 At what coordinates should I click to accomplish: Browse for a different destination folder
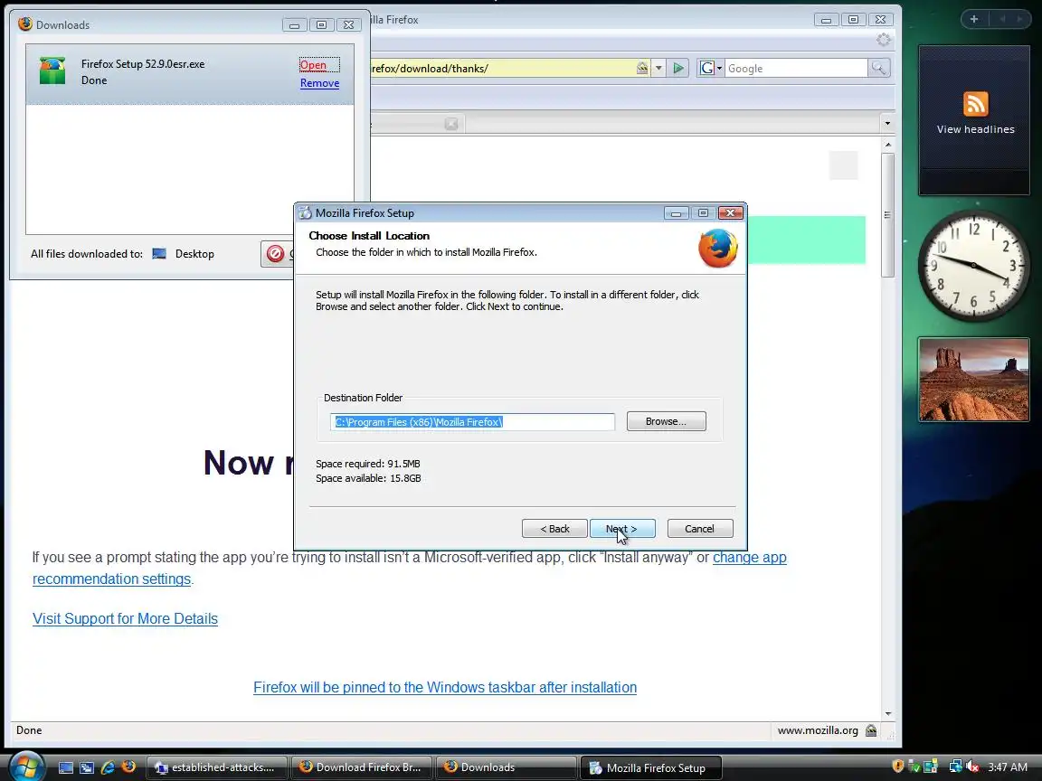(x=666, y=421)
